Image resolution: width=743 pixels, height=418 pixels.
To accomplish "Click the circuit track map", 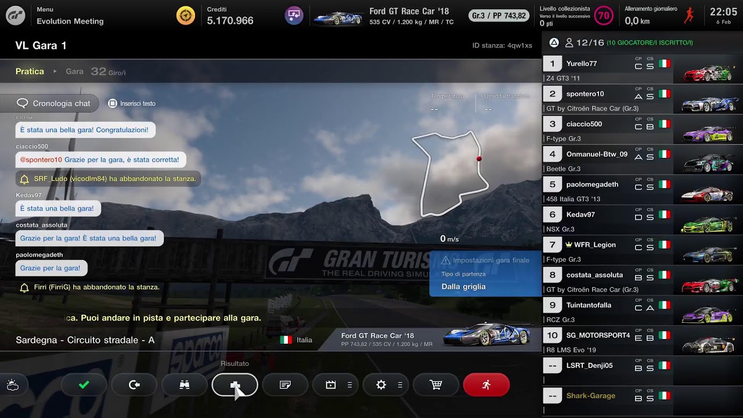I will click(x=450, y=174).
